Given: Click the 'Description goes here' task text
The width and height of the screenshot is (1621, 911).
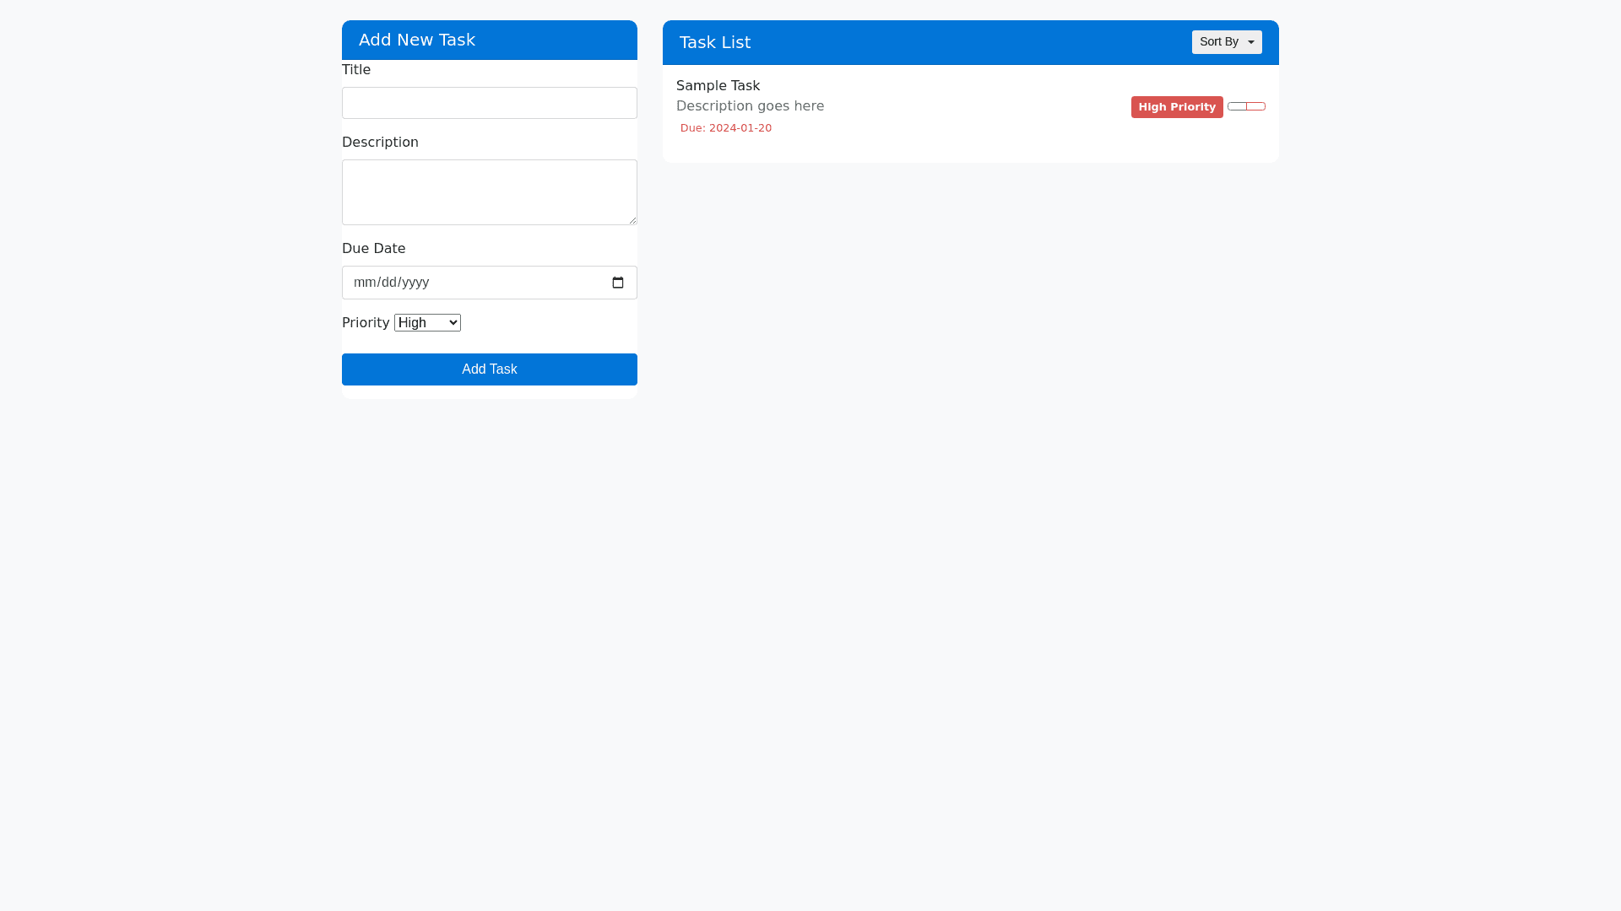Looking at the screenshot, I should point(750,106).
